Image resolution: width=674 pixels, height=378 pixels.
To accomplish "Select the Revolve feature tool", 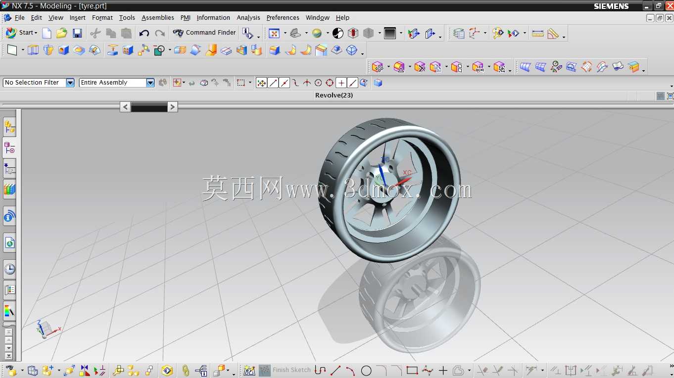I will pos(48,50).
